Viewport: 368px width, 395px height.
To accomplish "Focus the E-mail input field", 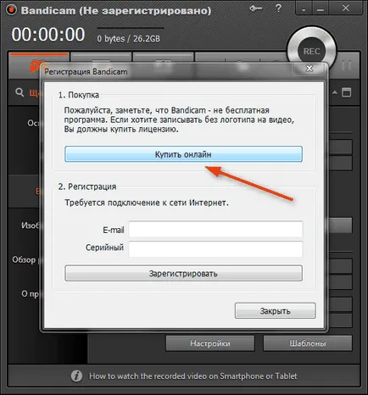I will tap(215, 229).
